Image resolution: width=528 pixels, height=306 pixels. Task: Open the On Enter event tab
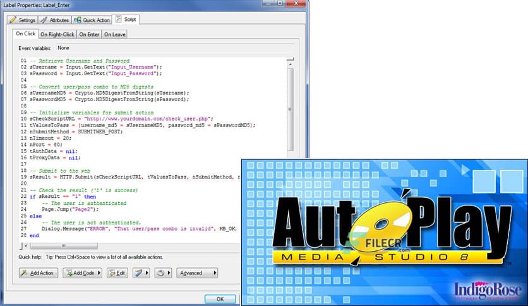pyautogui.click(x=89, y=34)
